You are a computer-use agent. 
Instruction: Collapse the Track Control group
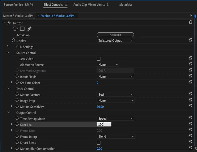8,88
